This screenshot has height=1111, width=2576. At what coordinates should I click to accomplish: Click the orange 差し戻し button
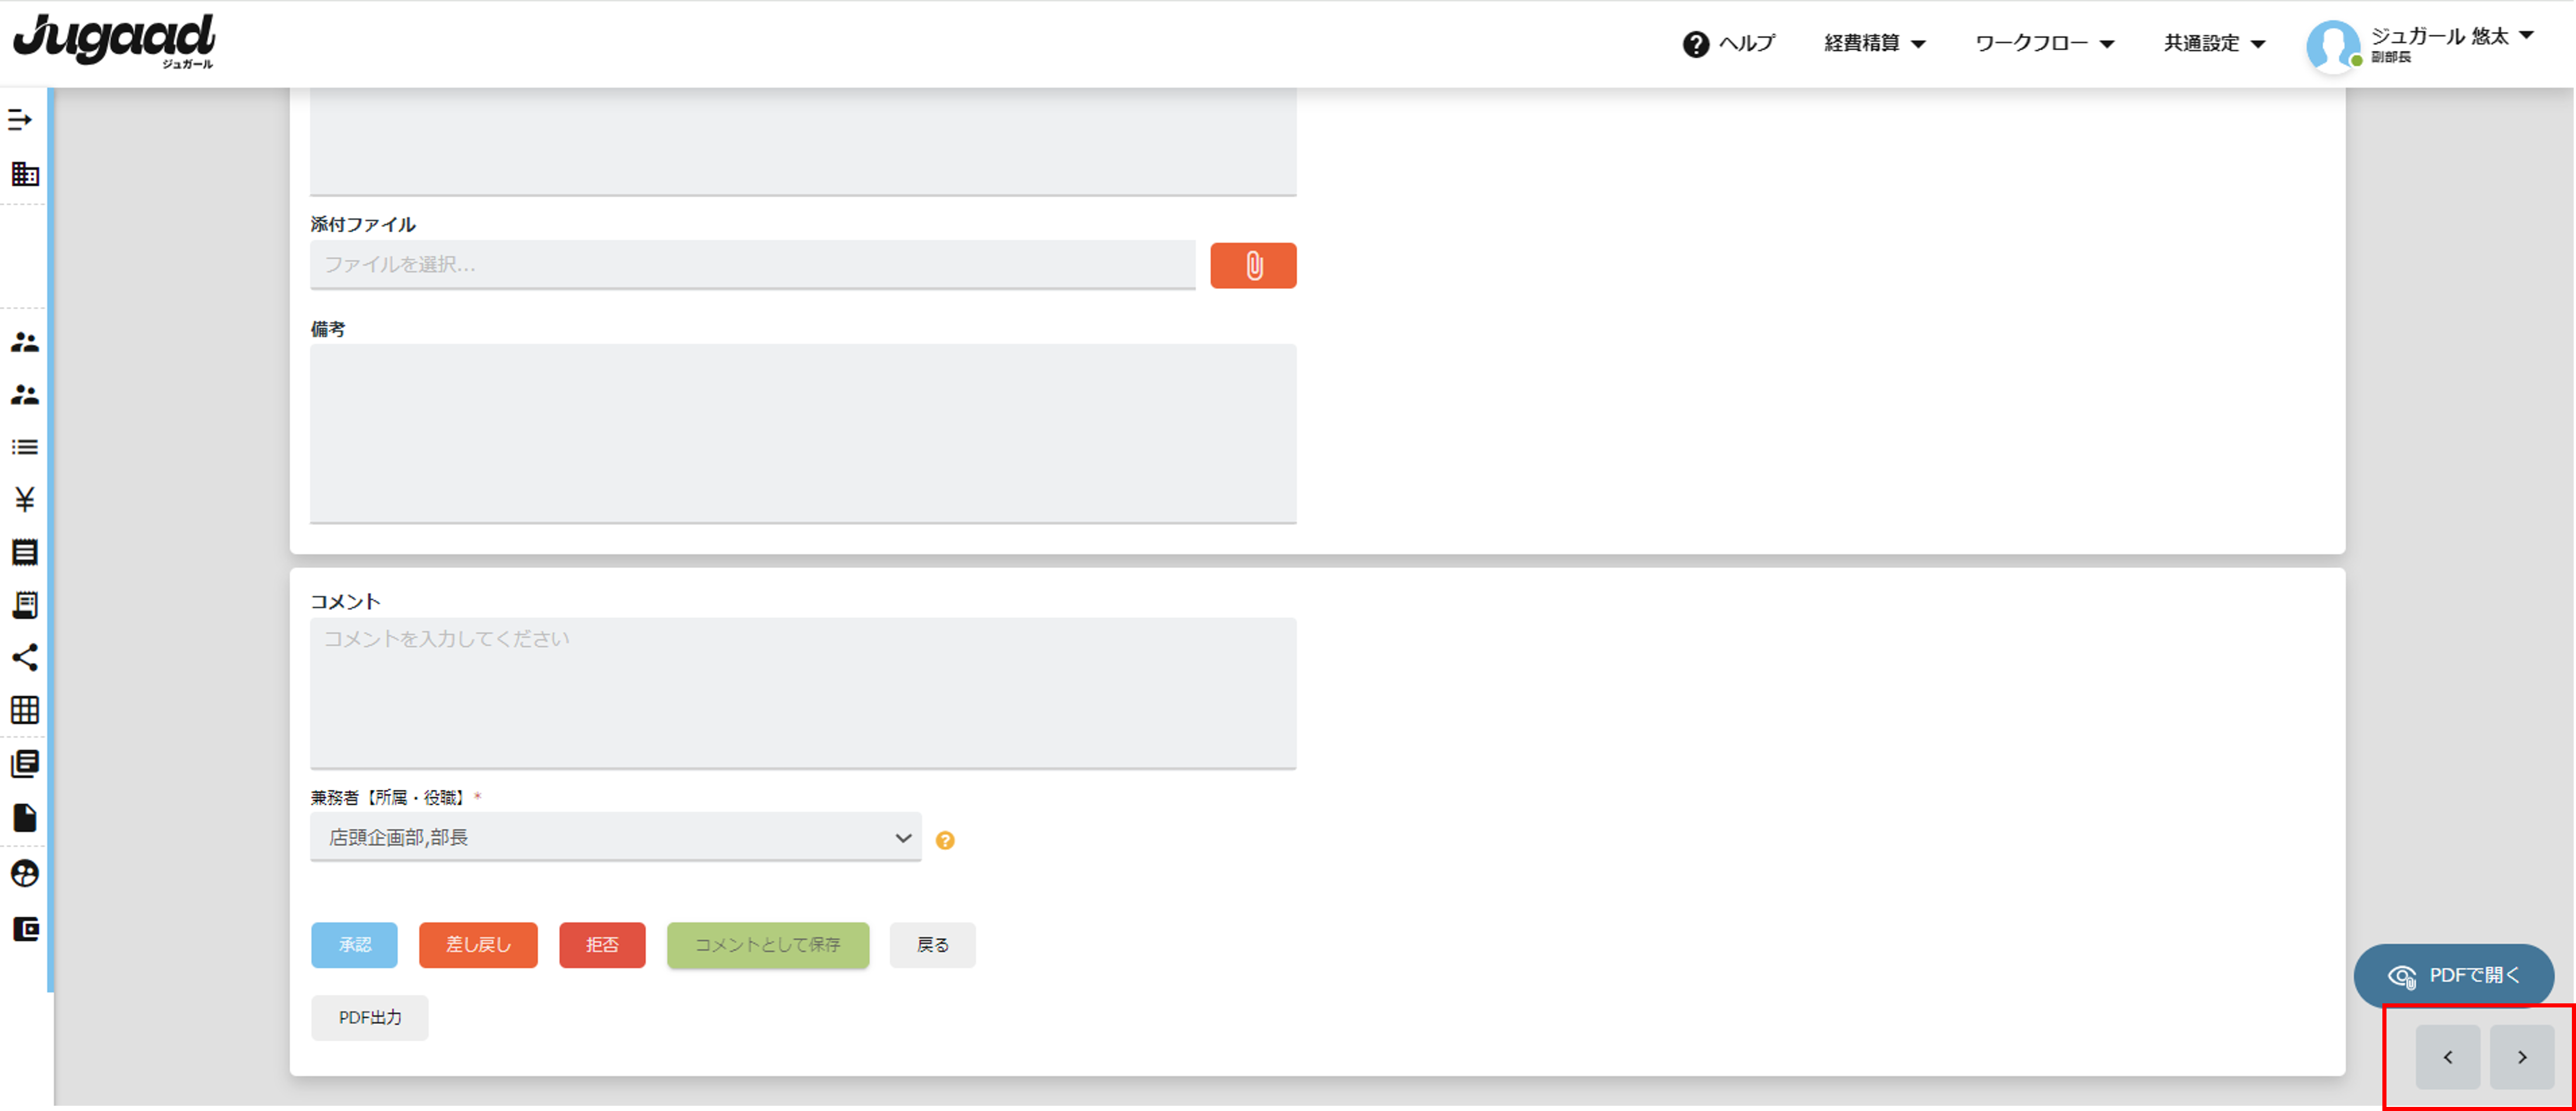[478, 945]
